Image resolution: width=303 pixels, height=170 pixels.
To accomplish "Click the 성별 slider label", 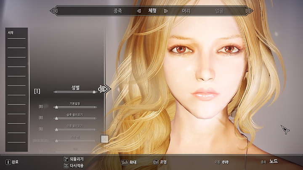I will coord(76,88).
